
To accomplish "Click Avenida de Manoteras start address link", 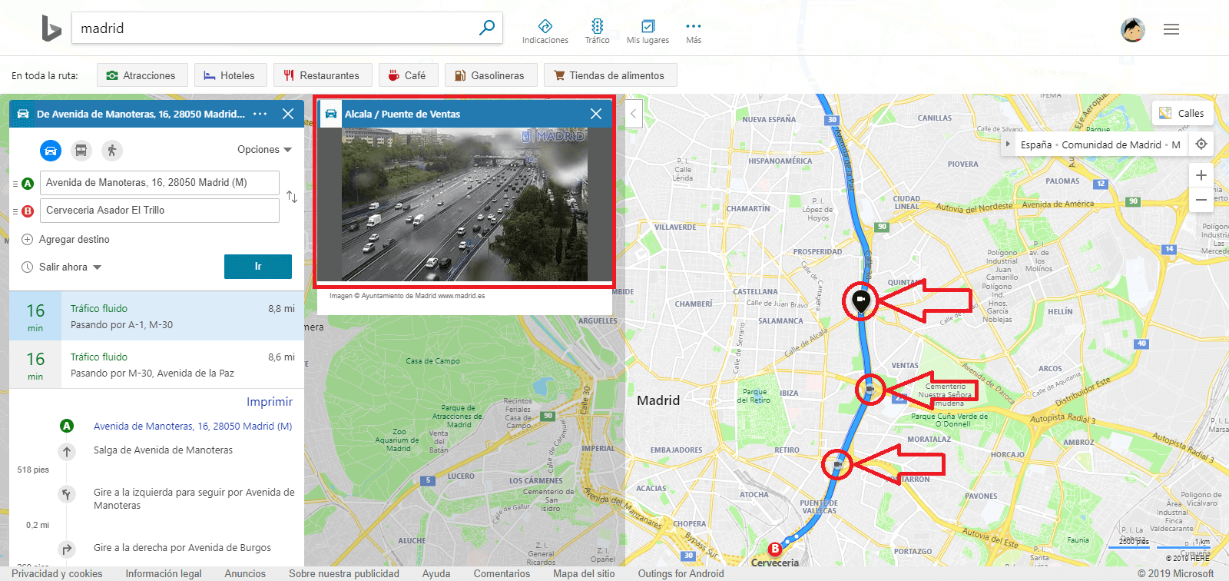I will pyautogui.click(x=193, y=427).
